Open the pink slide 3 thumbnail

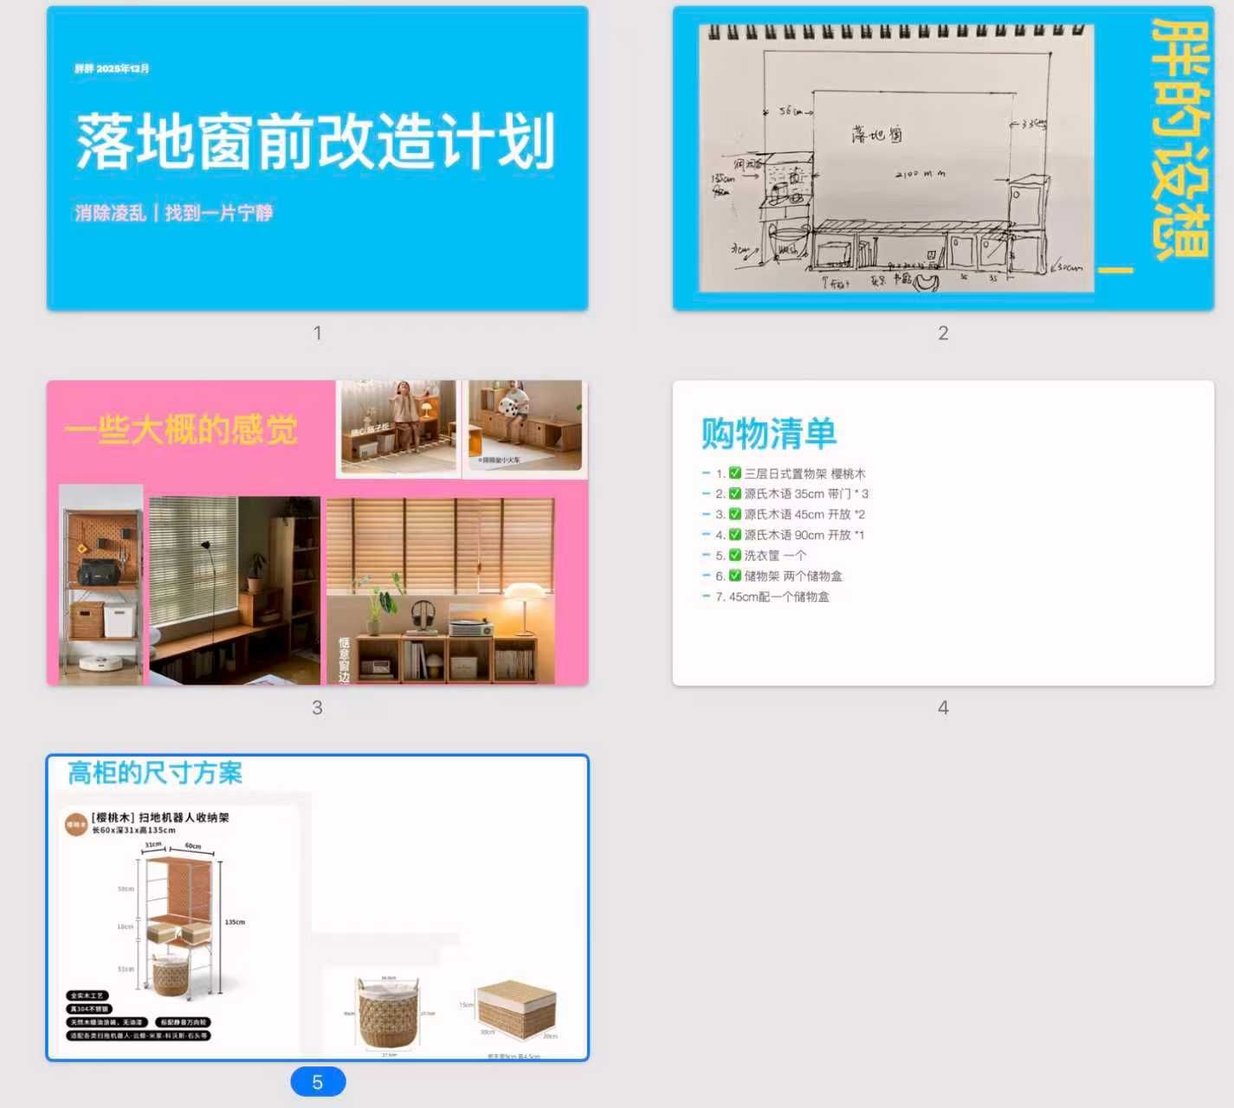click(317, 532)
